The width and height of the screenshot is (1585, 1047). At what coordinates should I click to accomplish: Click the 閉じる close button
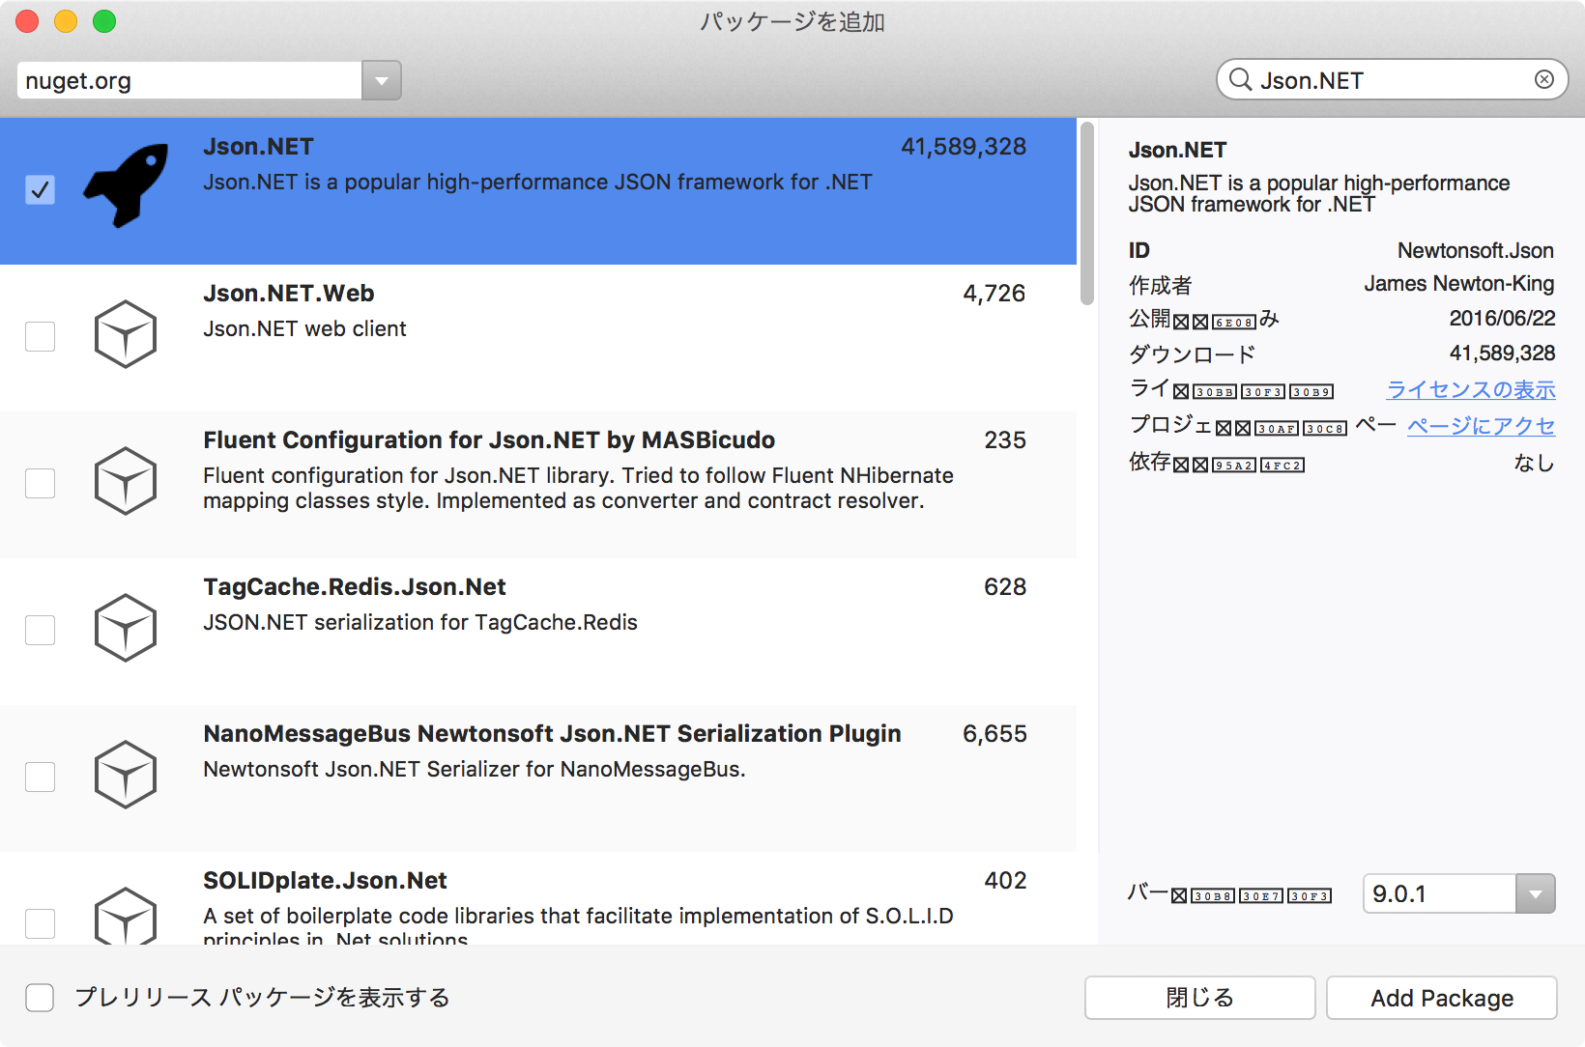coord(1200,998)
